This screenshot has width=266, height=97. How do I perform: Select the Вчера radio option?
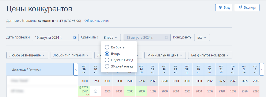pos(107,54)
